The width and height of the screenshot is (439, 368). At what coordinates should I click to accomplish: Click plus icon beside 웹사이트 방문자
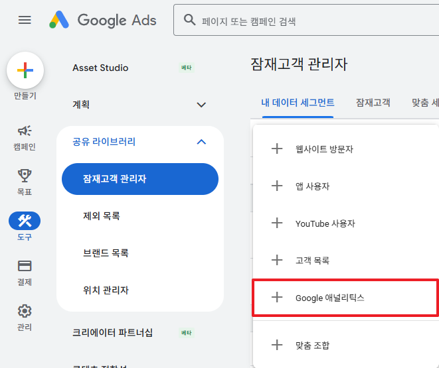coord(277,149)
